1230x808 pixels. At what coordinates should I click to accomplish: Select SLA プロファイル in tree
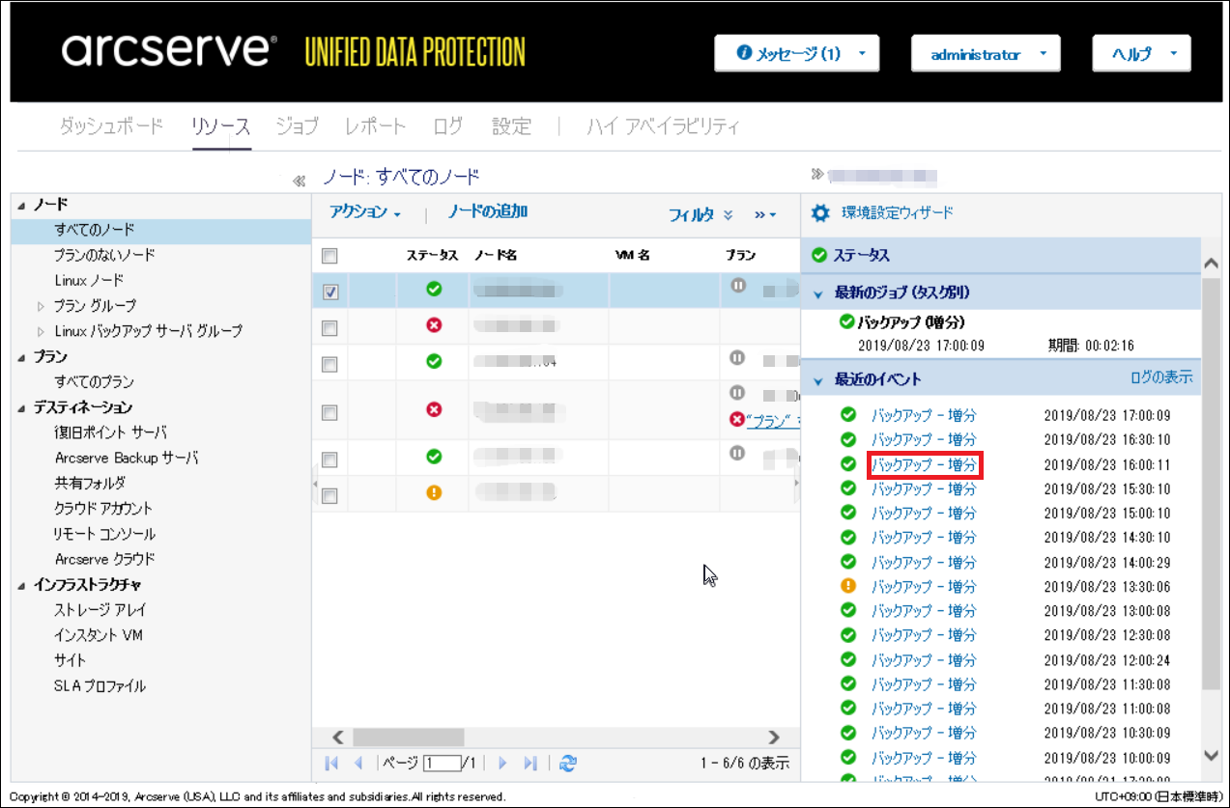pyautogui.click(x=100, y=686)
